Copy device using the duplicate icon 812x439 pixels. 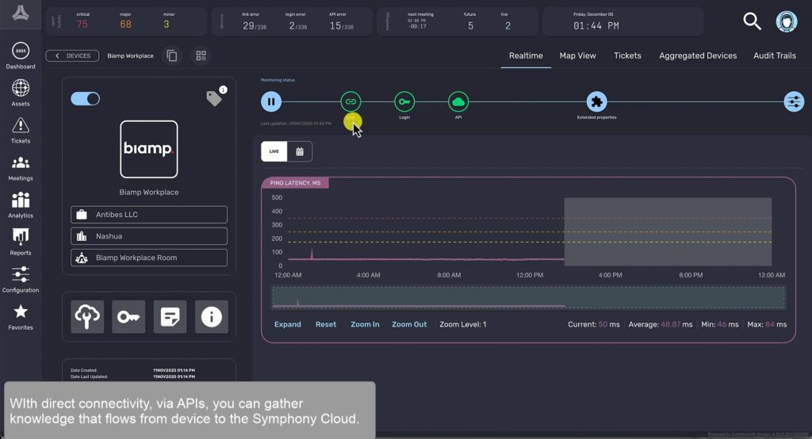tap(172, 55)
